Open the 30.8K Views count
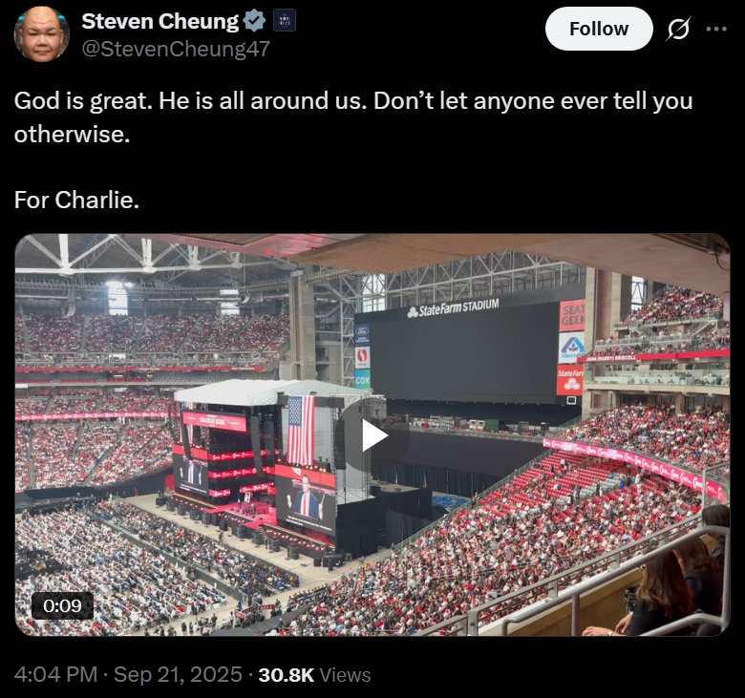The height and width of the screenshot is (698, 745). click(x=314, y=675)
